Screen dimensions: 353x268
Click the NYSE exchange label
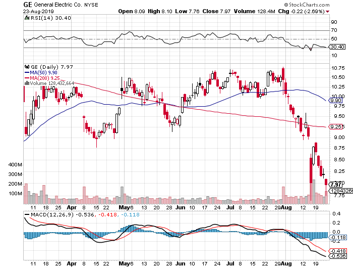pos(91,5)
